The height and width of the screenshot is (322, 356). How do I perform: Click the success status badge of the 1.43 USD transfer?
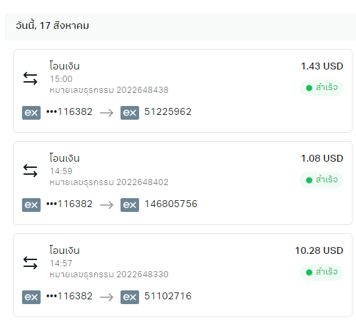pyautogui.click(x=322, y=88)
